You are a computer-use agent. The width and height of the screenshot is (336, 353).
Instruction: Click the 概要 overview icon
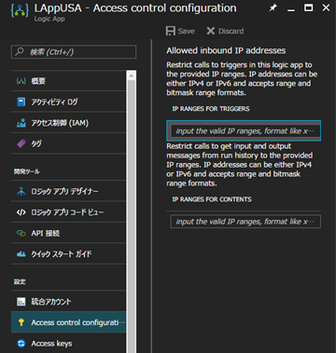coord(21,81)
